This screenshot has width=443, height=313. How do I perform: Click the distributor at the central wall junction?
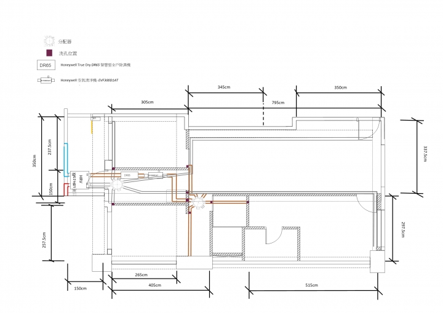(x=198, y=202)
